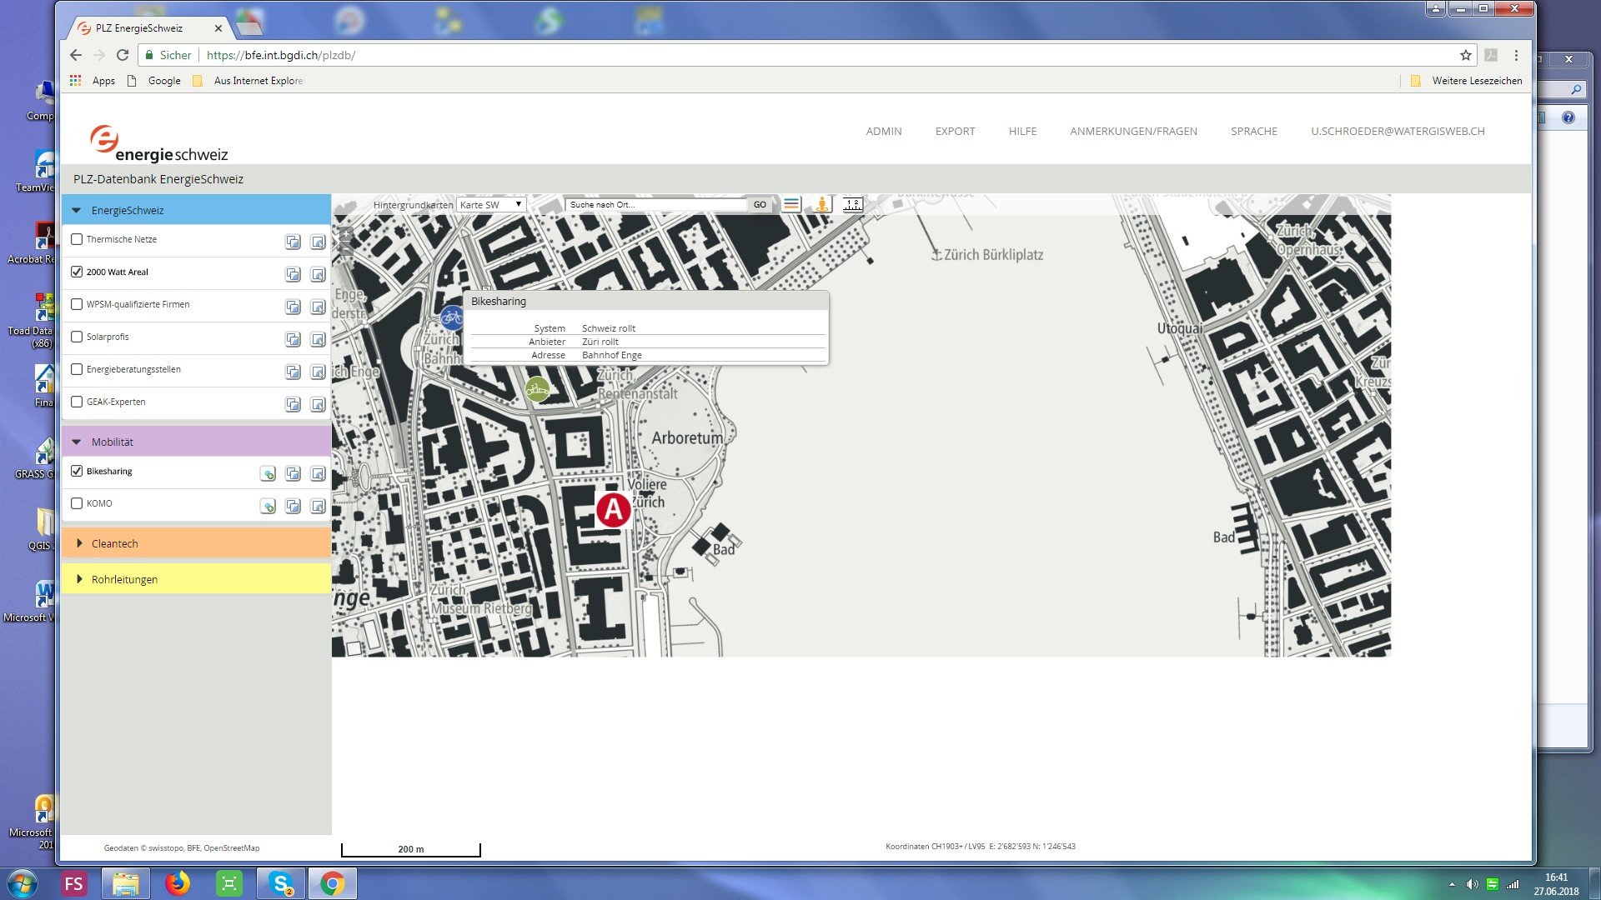Image resolution: width=1601 pixels, height=900 pixels.
Task: Check the Solarprofis layer
Action: point(77,337)
